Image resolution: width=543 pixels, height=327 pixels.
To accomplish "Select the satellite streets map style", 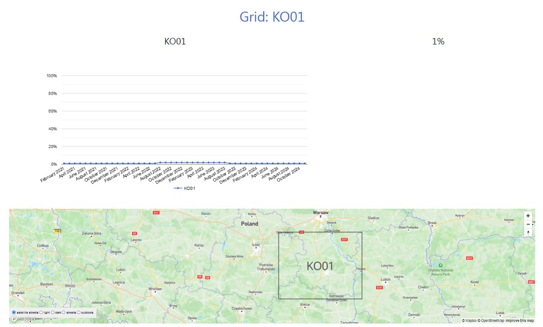I will (x=14, y=312).
